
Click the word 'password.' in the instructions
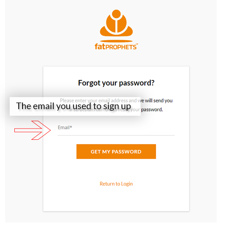tap(152, 110)
